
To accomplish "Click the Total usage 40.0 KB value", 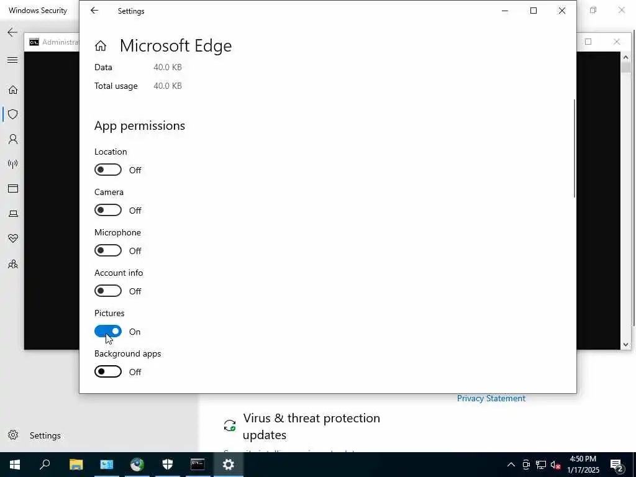I will 168,86.
